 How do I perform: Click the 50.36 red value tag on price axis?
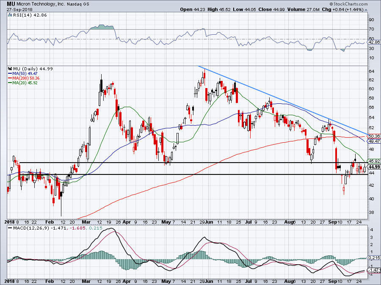tap(375, 136)
